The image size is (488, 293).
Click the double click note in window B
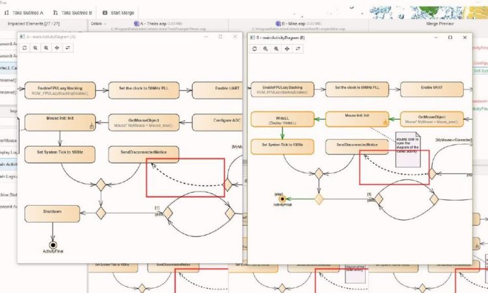pos(408,150)
